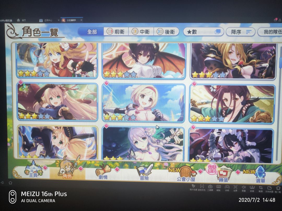Click the emulator home house icon

(18, 20)
